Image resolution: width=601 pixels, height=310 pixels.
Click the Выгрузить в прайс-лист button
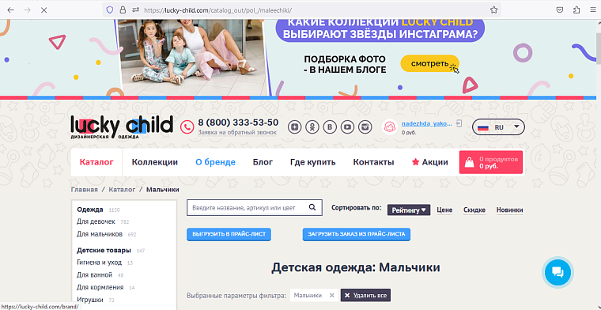(x=229, y=234)
